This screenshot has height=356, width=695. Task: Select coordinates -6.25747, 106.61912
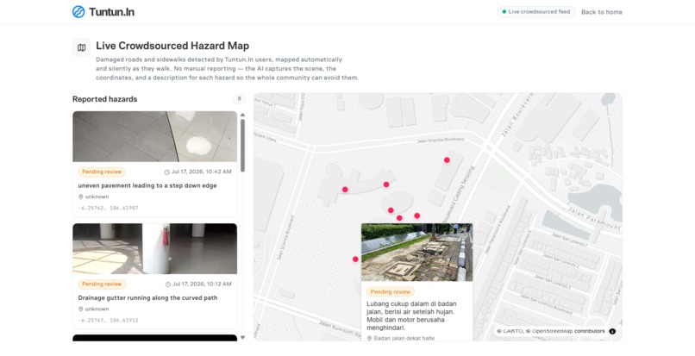tap(108, 320)
